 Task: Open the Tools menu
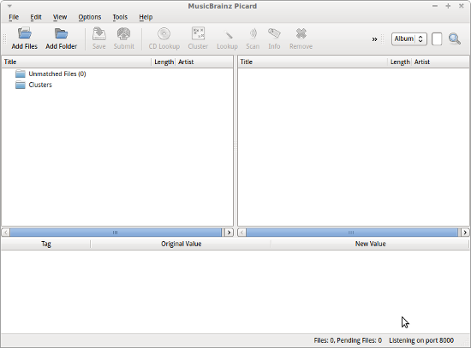[120, 17]
